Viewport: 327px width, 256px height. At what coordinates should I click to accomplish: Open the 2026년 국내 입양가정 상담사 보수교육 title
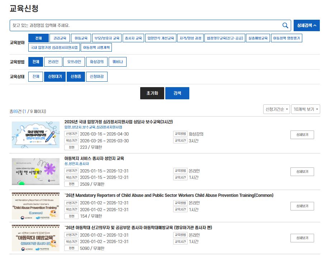(x=118, y=122)
